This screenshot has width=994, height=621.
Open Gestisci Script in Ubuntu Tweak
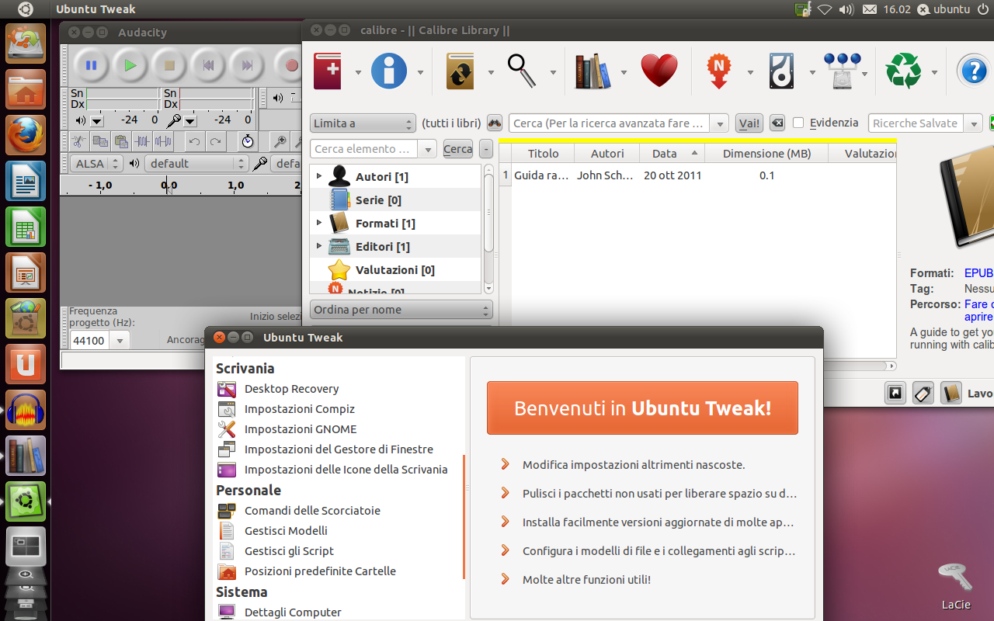(x=289, y=551)
